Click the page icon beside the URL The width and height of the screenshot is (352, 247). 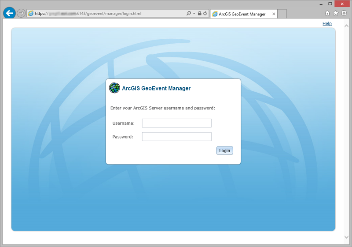(x=31, y=14)
